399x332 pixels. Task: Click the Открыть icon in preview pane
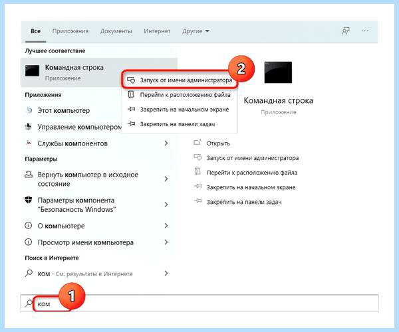(x=198, y=142)
